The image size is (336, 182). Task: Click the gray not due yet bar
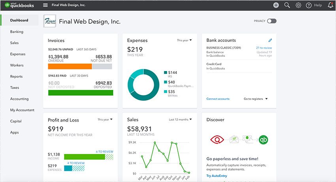coord(102,66)
